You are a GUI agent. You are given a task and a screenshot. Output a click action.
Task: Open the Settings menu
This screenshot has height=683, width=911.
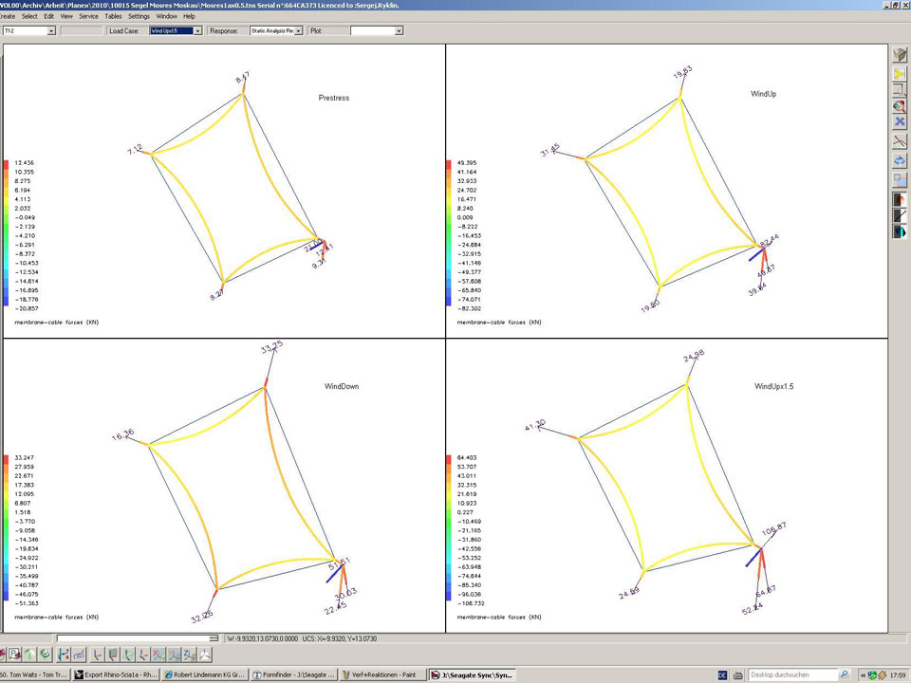click(x=139, y=16)
